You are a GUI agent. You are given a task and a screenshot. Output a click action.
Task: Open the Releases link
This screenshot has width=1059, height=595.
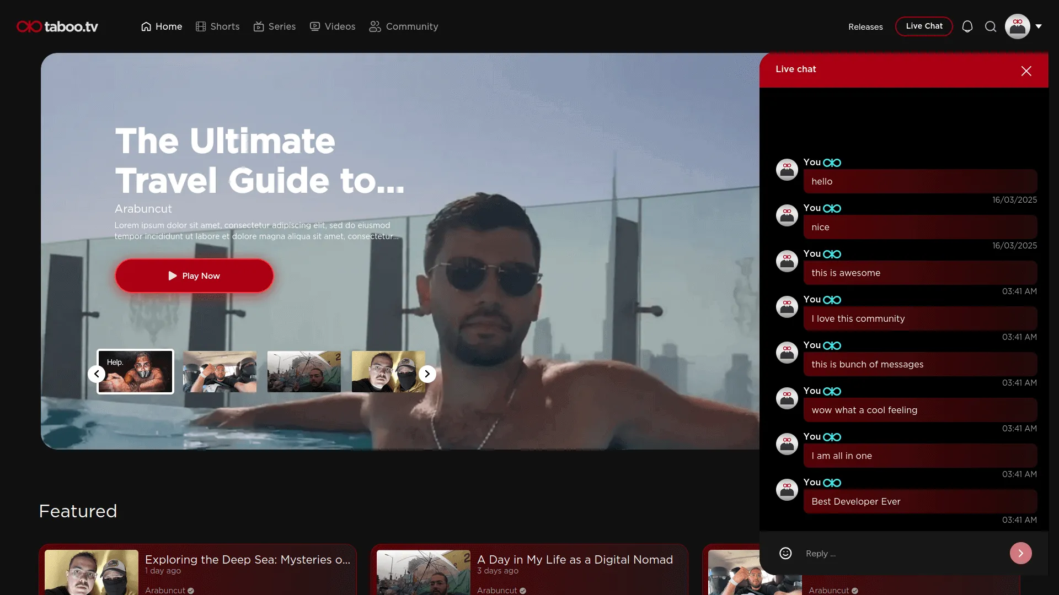click(x=865, y=26)
